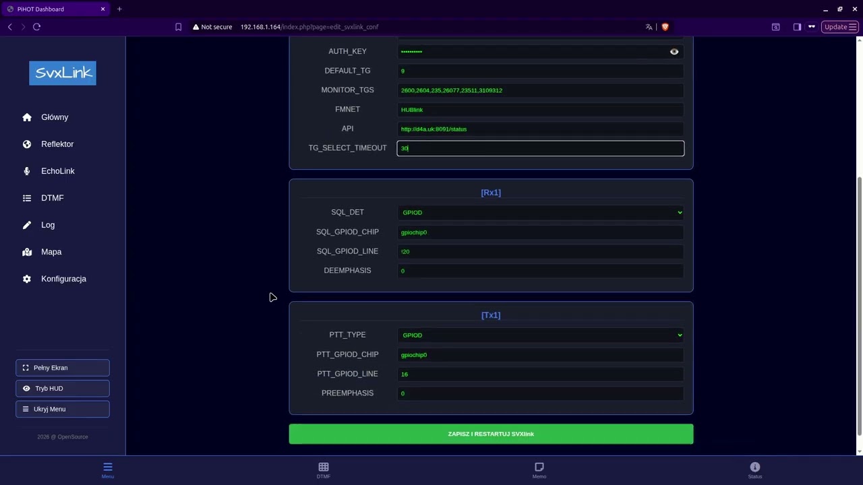Enable Tryb HUD mode
This screenshot has height=485, width=863.
click(63, 389)
